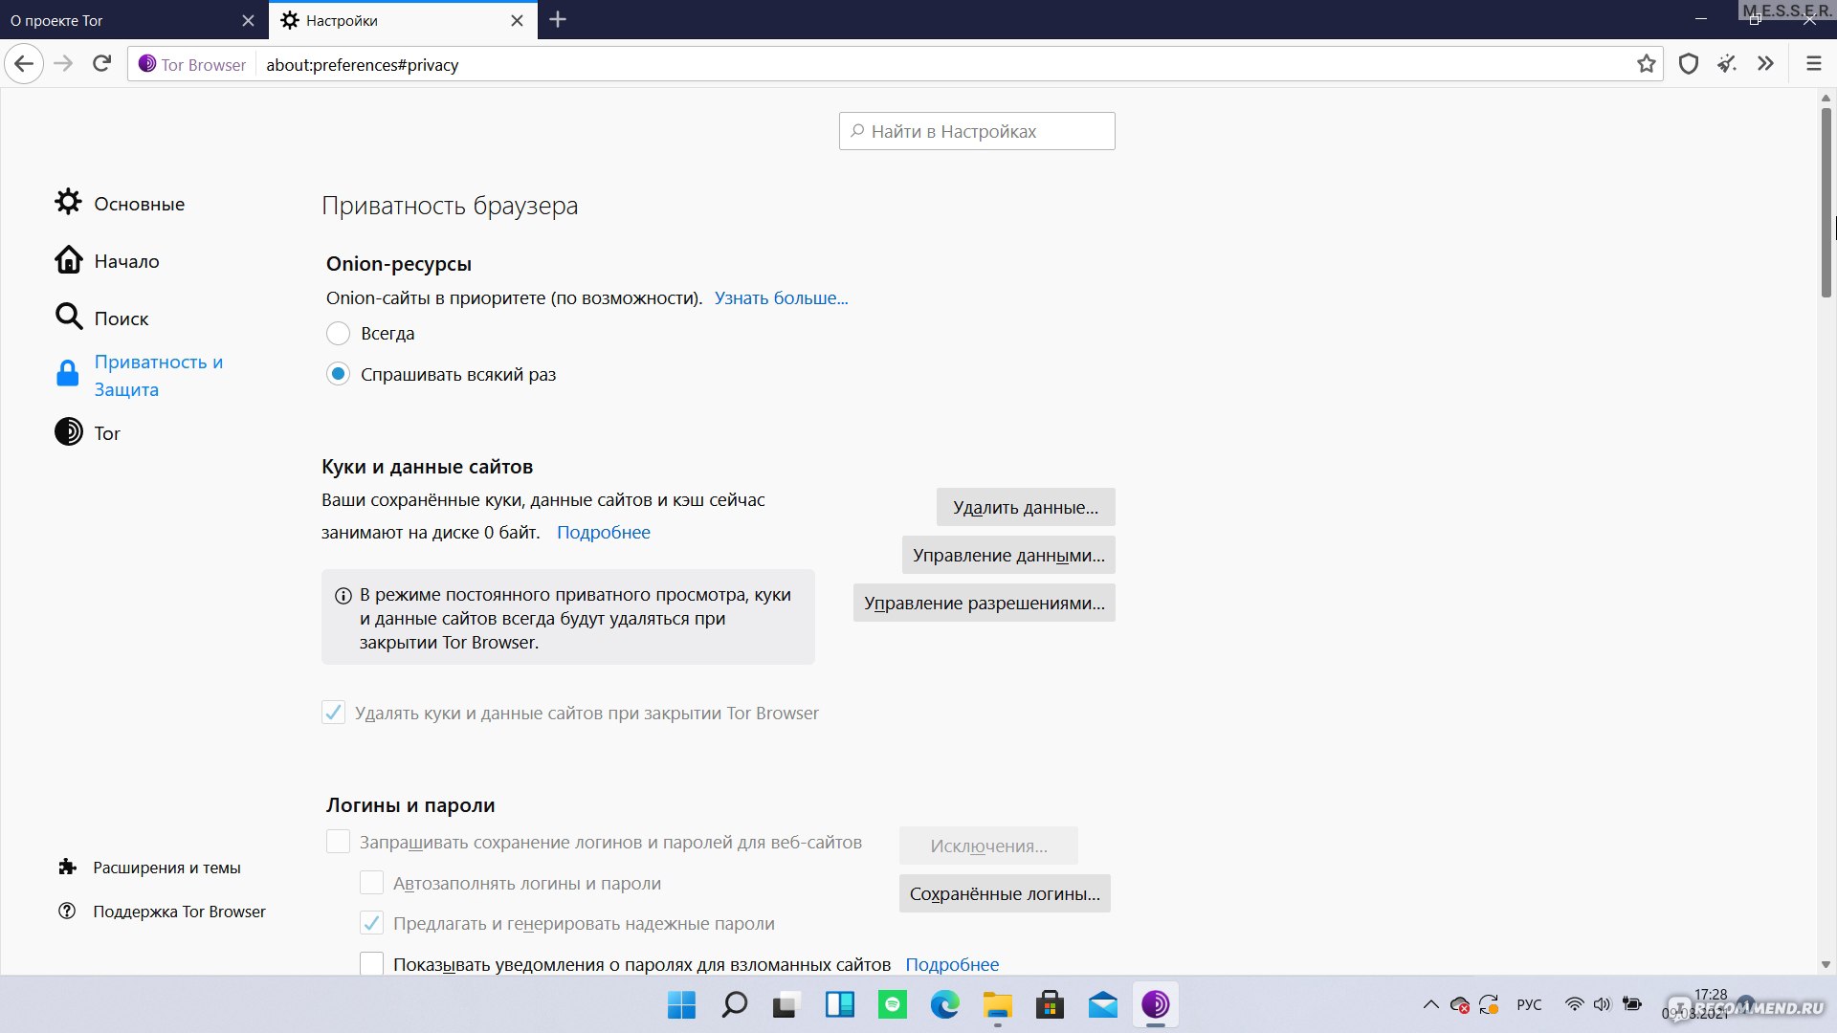
Task: Open the Edge browser from taskbar
Action: tap(945, 1004)
